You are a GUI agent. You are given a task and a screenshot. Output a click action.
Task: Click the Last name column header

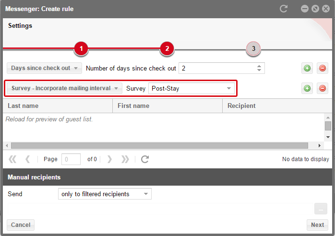(58, 106)
